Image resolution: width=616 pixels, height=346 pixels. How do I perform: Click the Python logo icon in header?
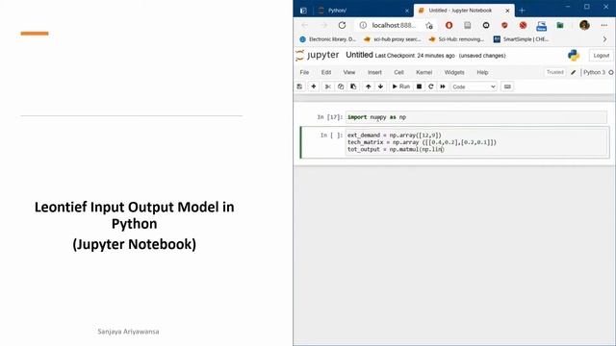574,56
